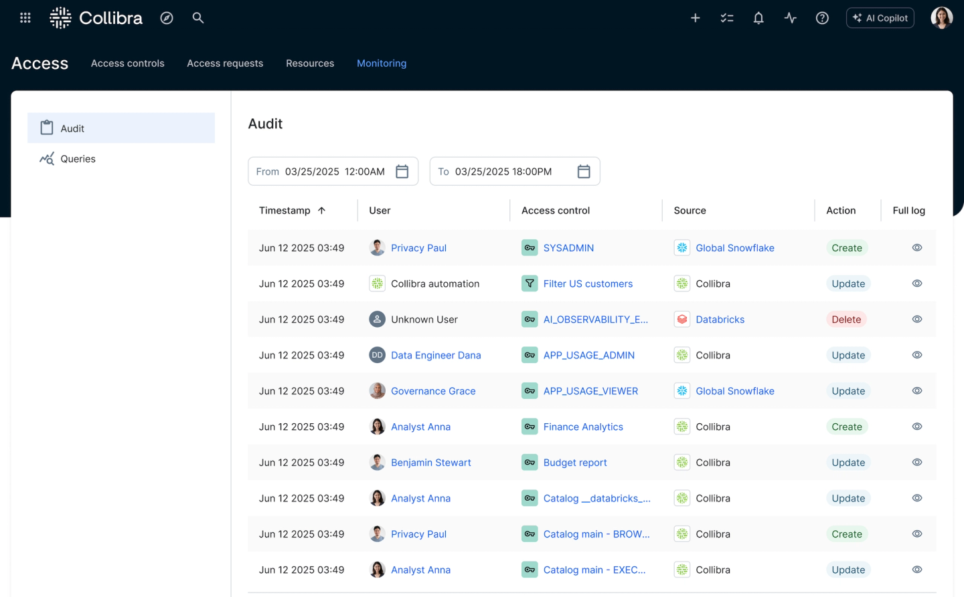Show full log for Databricks delete row
This screenshot has width=964, height=597.
point(917,320)
